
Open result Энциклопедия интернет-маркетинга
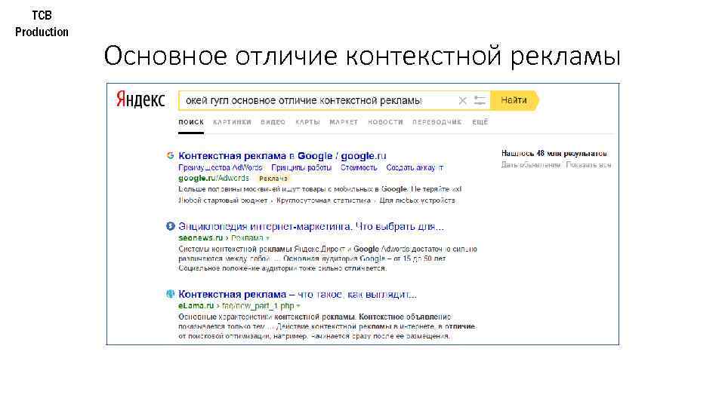310,227
